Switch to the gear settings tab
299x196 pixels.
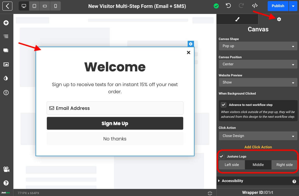point(279,19)
